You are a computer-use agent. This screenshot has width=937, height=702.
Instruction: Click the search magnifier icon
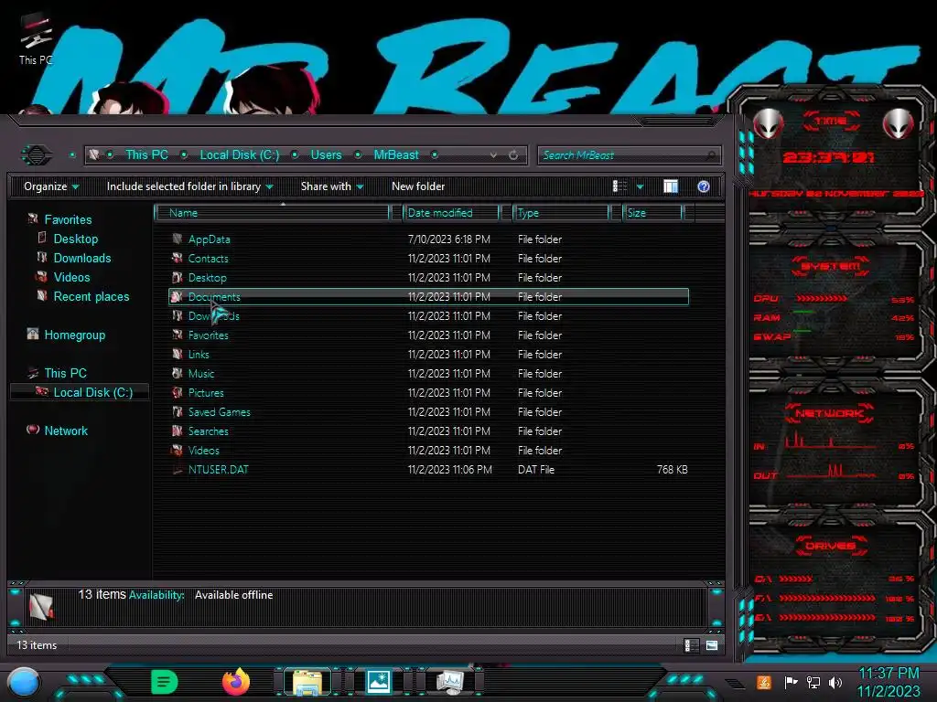click(710, 155)
